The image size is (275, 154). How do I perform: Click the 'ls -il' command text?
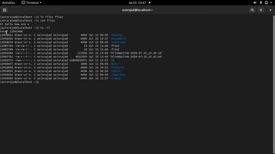coord(45,28)
